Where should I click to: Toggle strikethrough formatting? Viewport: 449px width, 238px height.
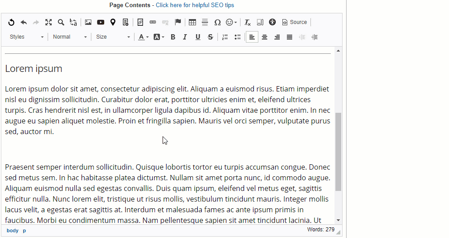click(x=210, y=37)
